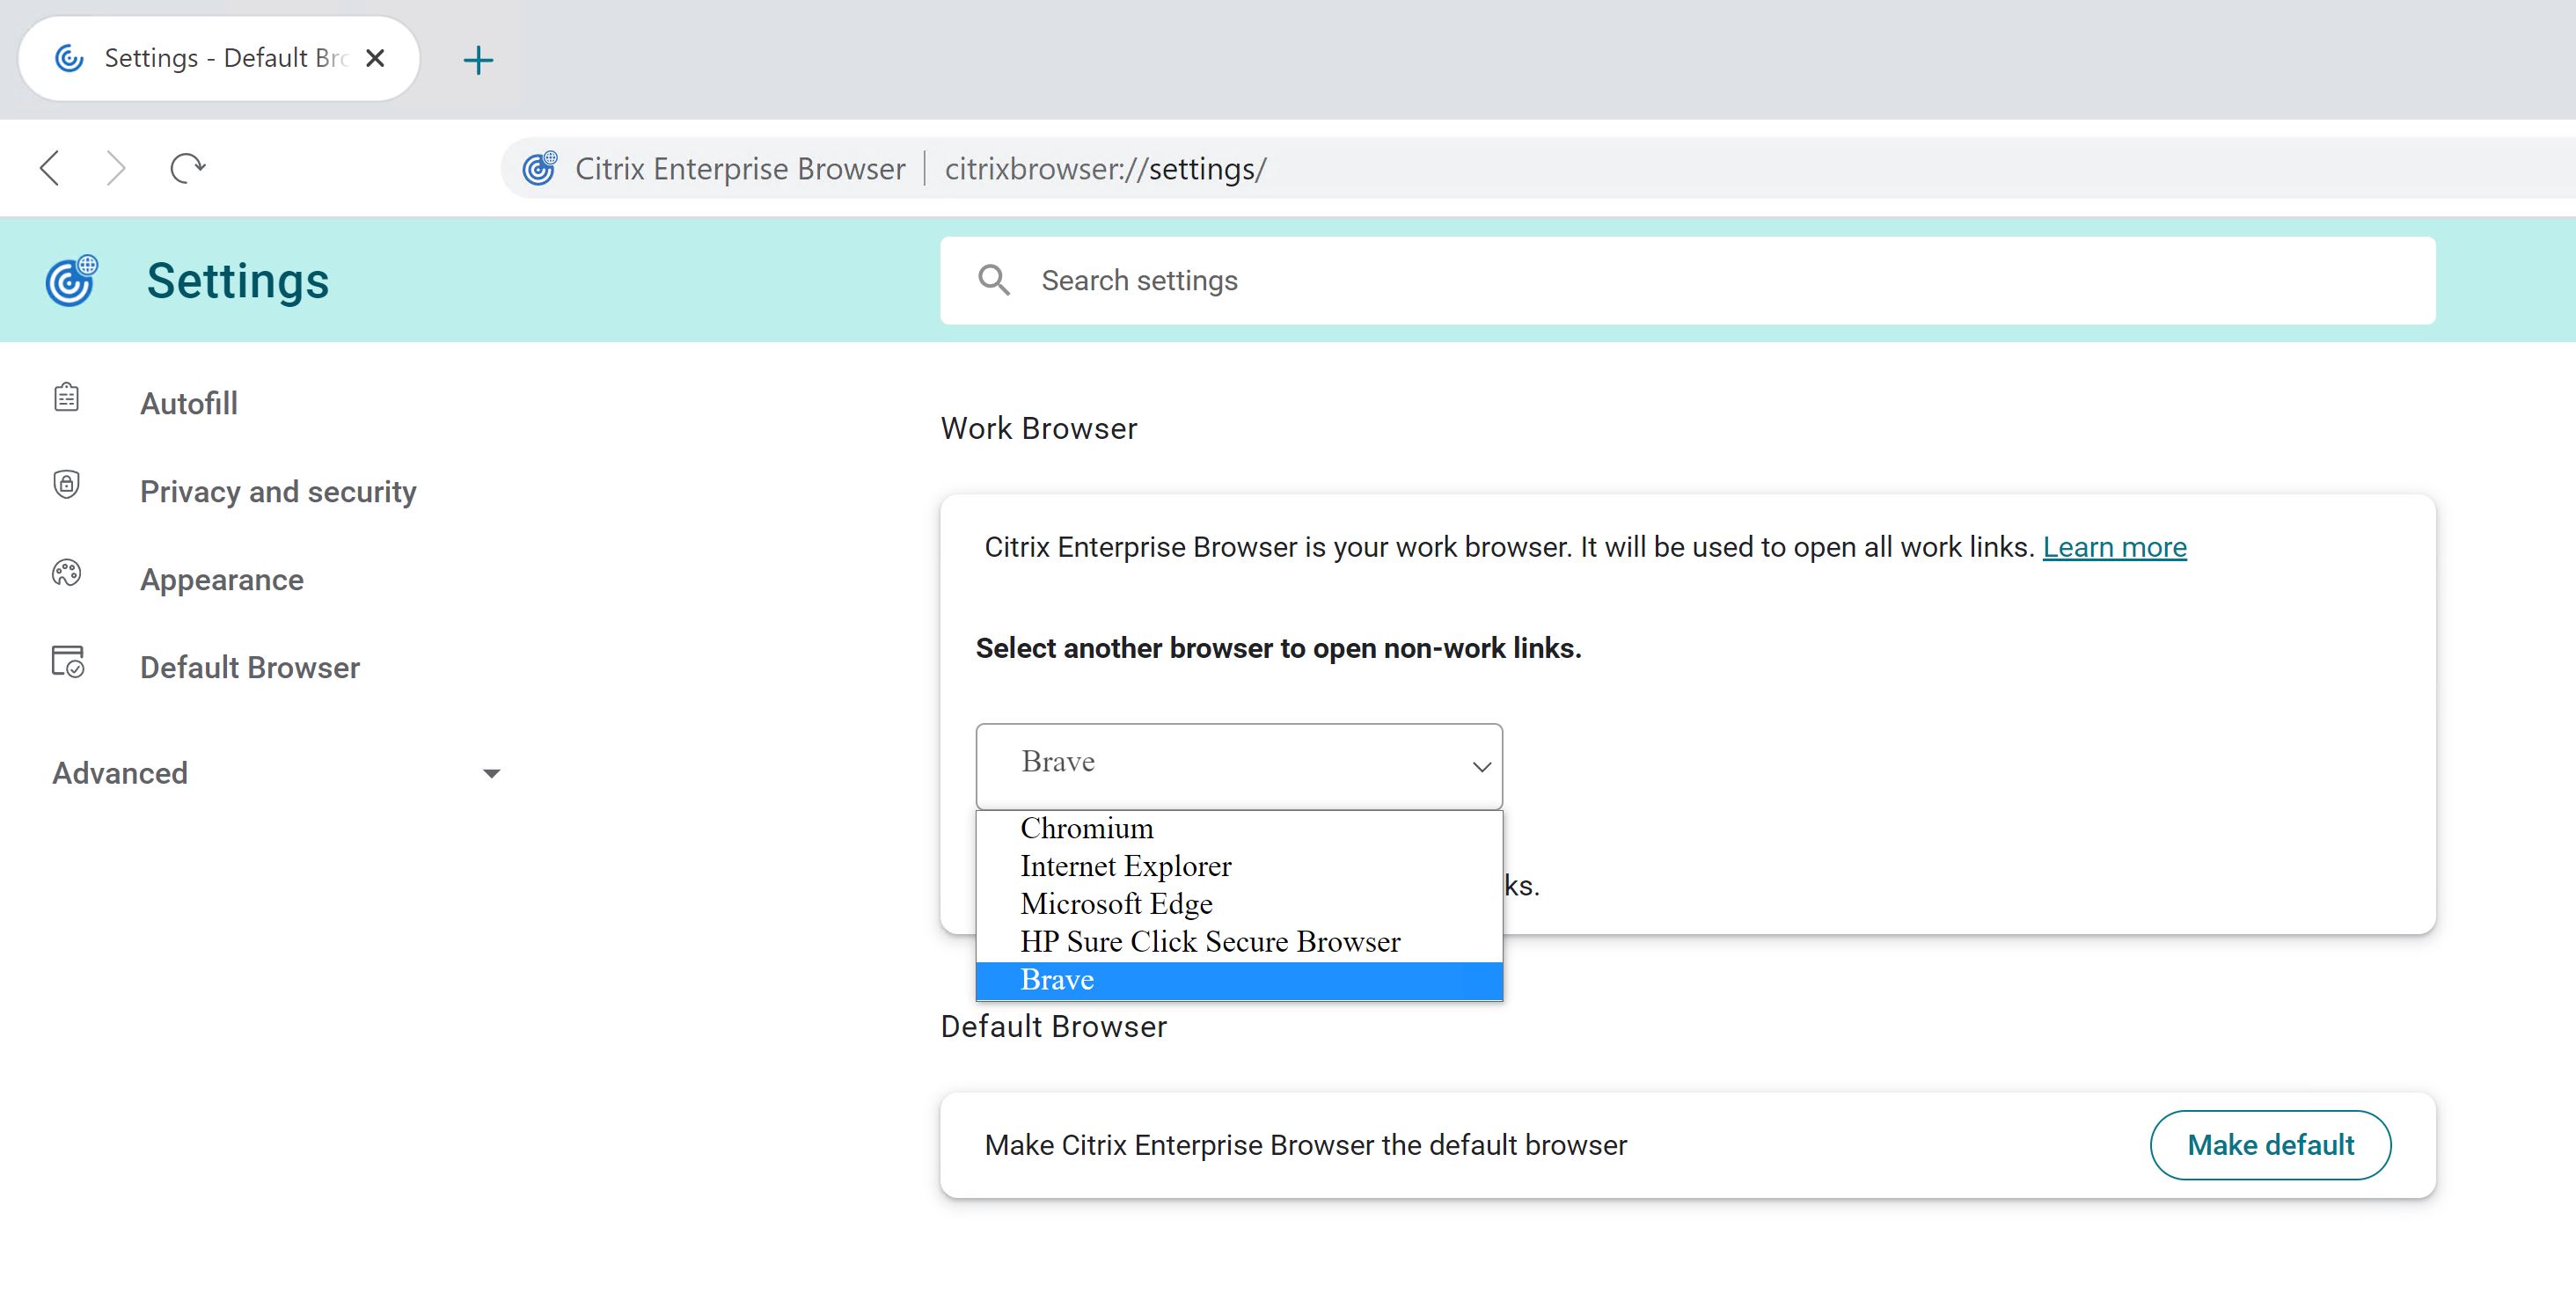Switch to the Settings - Default Browser tab
Image resolution: width=2576 pixels, height=1293 pixels.
point(222,58)
